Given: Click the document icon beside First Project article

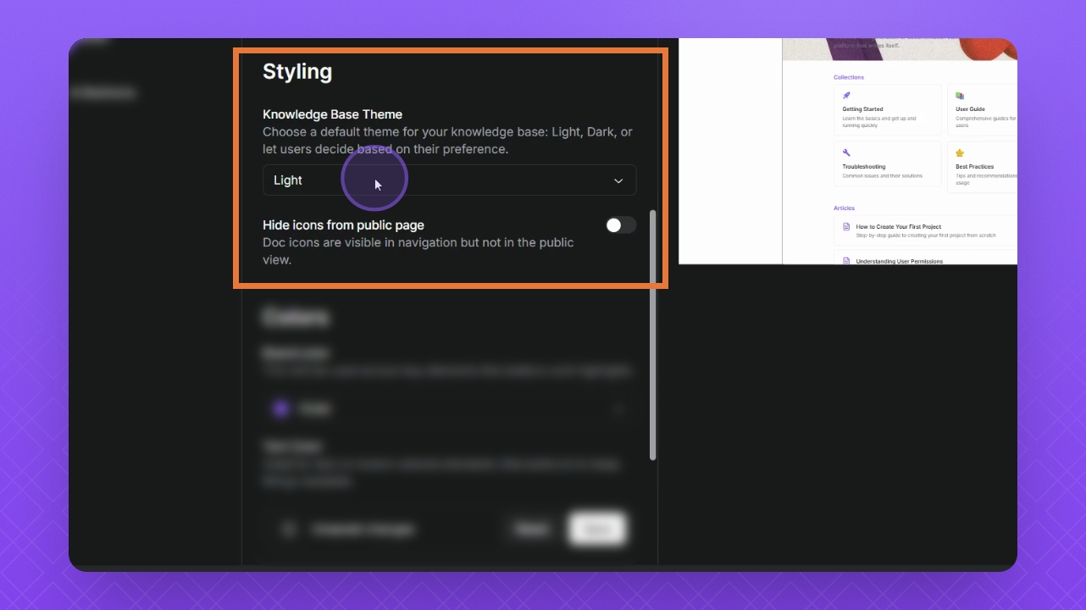Looking at the screenshot, I should [846, 227].
